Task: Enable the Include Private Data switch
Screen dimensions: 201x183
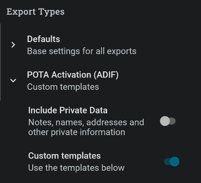Action: pos(168,121)
